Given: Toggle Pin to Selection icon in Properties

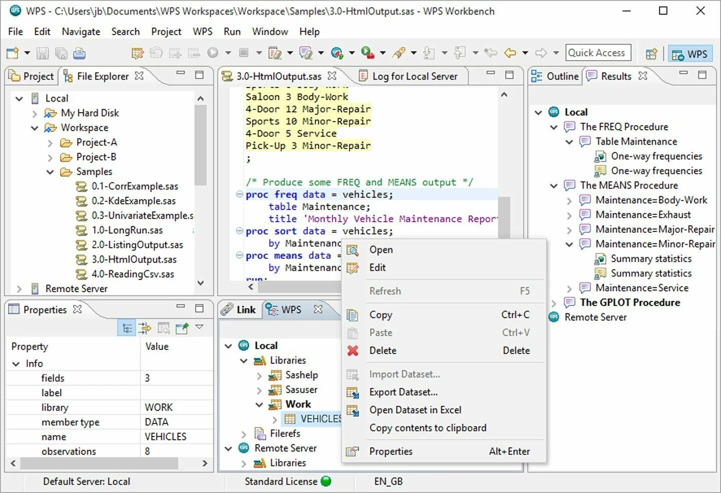Looking at the screenshot, I should [x=181, y=328].
